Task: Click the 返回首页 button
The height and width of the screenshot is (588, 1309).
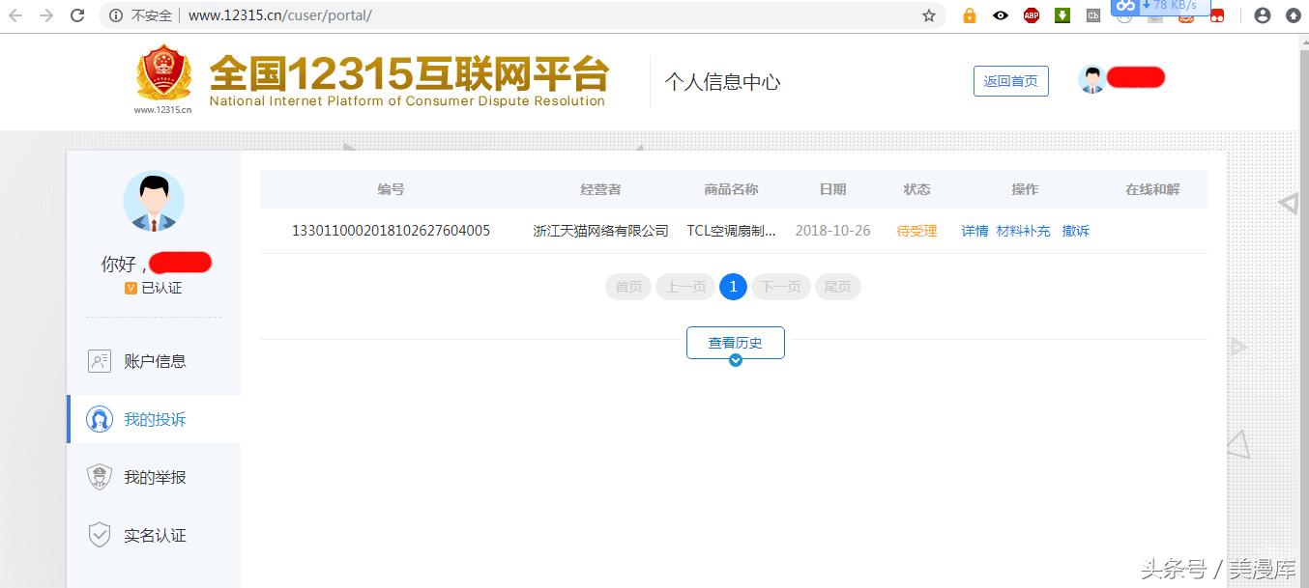Action: coord(1010,81)
